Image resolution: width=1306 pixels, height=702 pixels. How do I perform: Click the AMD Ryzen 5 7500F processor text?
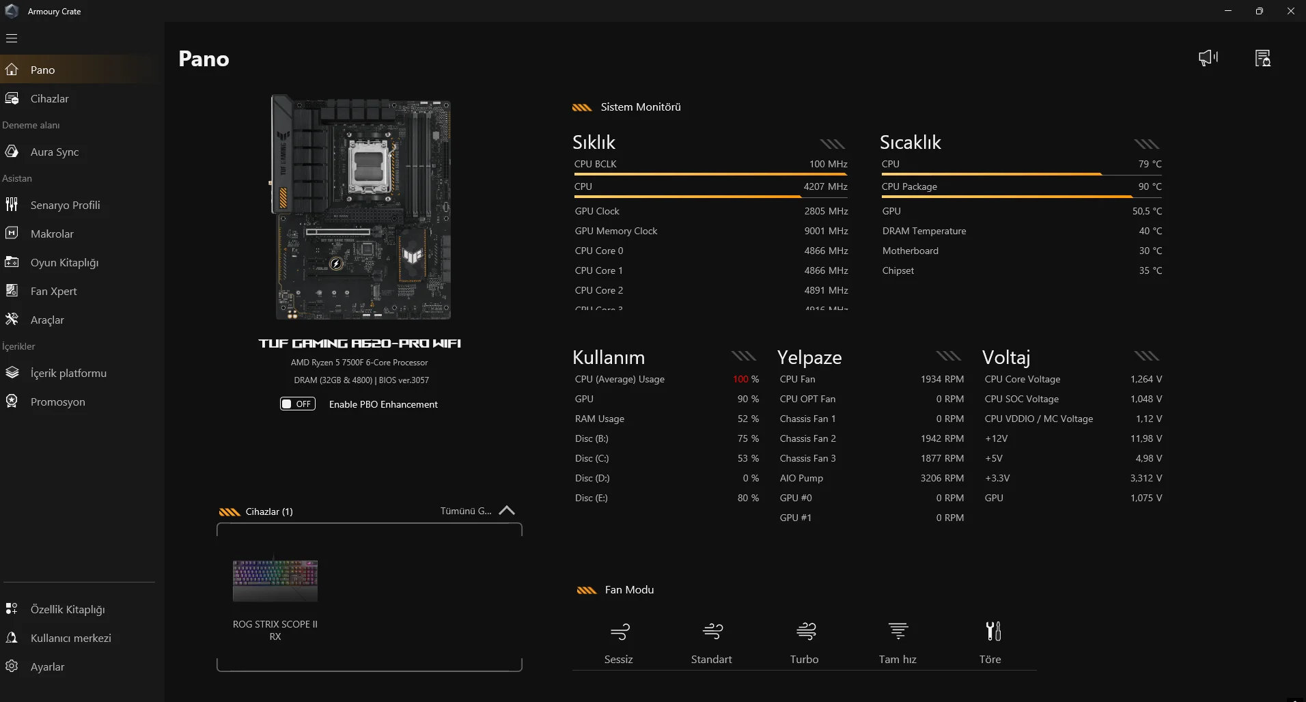pos(359,363)
